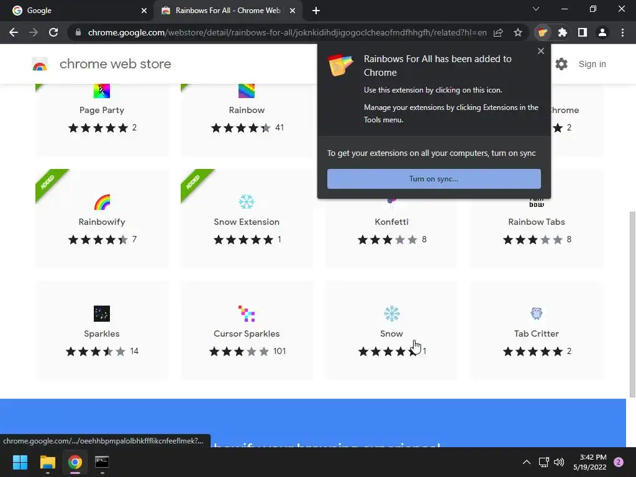This screenshot has width=636, height=477.
Task: Open the Rainbowify extension title
Action: (x=102, y=222)
